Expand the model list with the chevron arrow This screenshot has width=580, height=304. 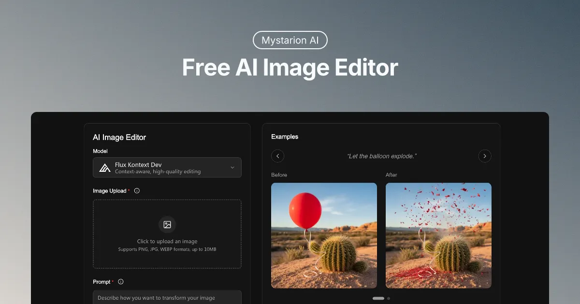(232, 167)
